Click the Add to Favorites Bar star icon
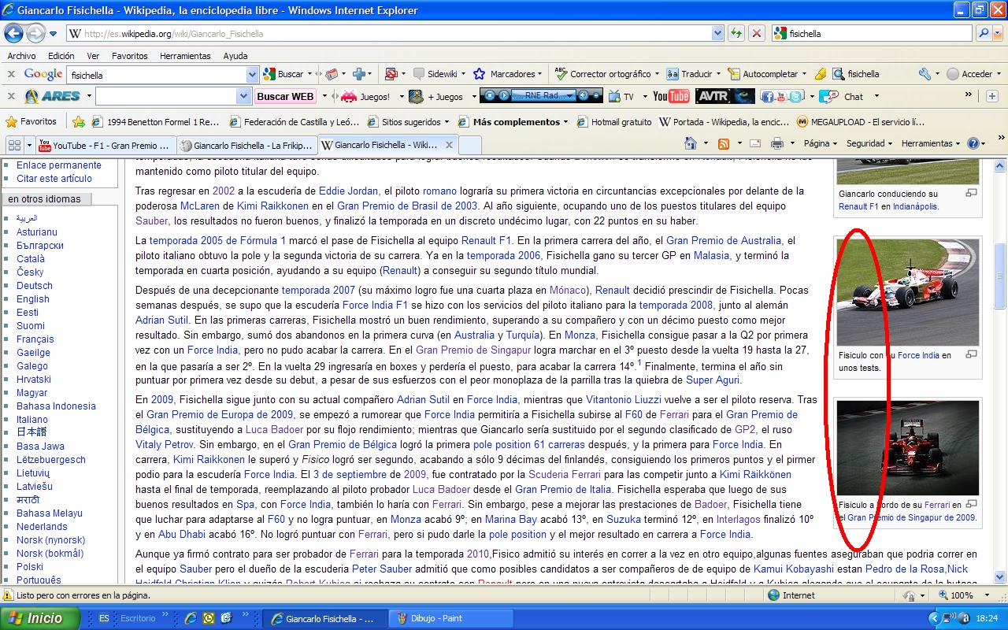 [79, 122]
